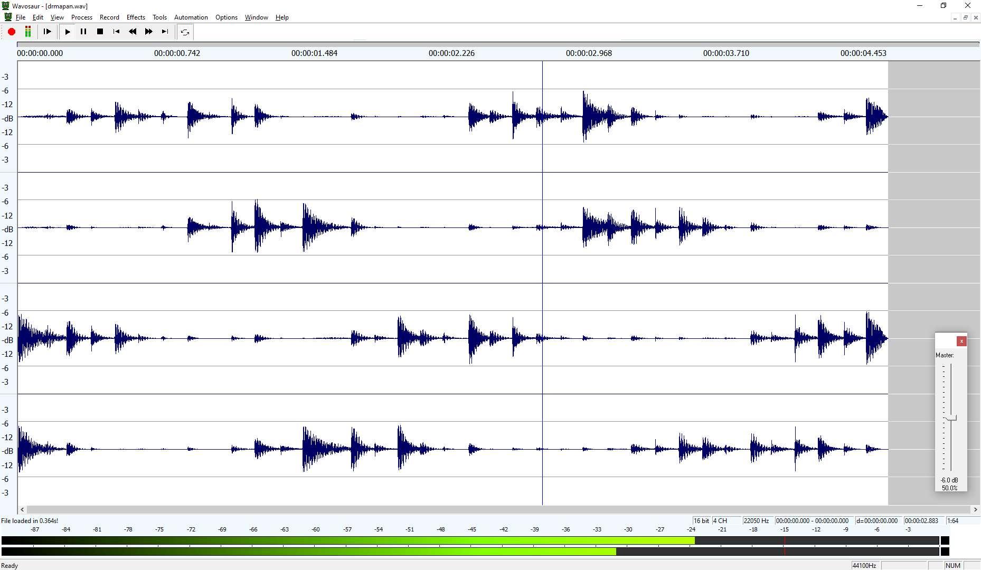Viewport: 981px width, 570px height.
Task: Close the drmapan.wav document window
Action: [976, 17]
